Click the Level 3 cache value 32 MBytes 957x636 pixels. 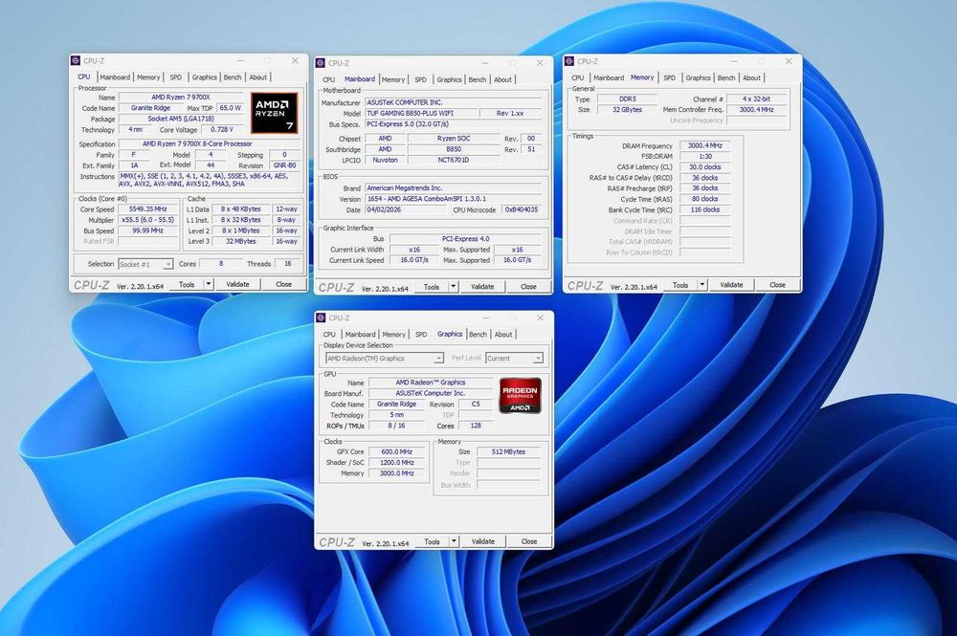241,241
